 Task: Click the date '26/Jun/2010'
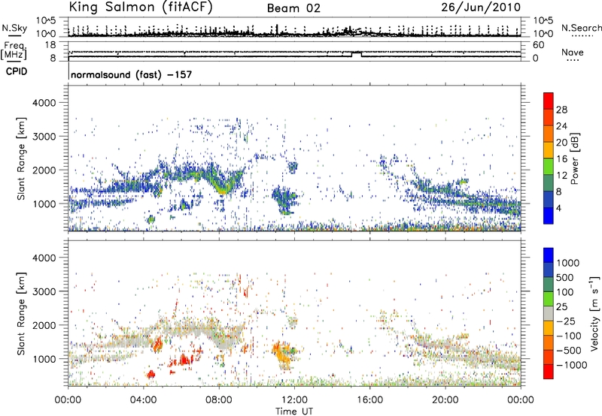pos(481,8)
